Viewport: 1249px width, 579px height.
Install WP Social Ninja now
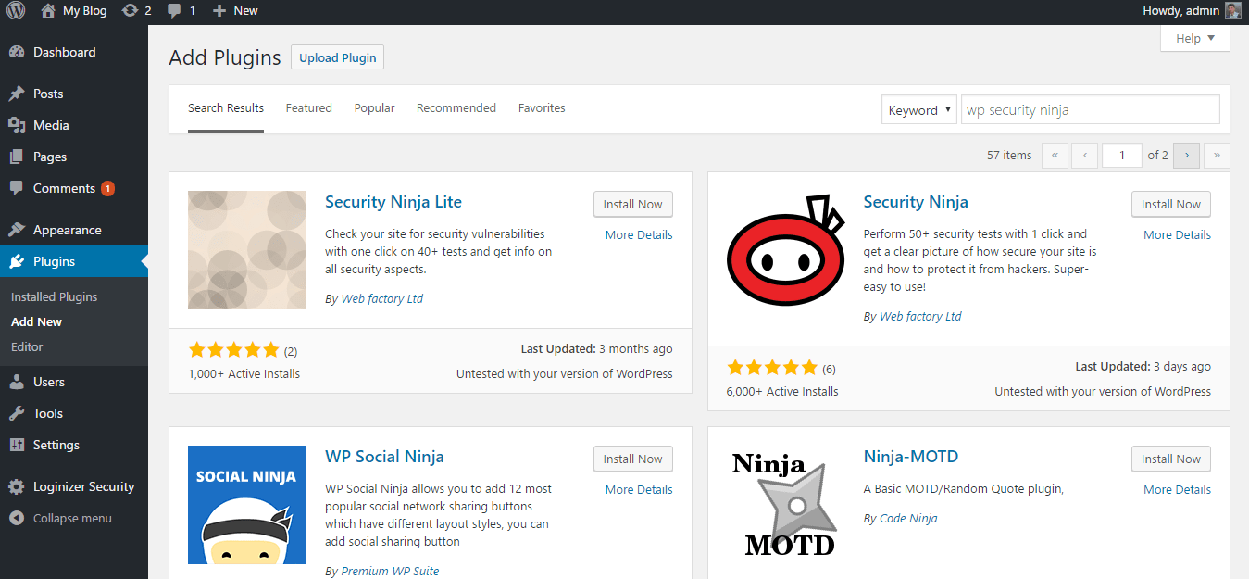coord(633,459)
